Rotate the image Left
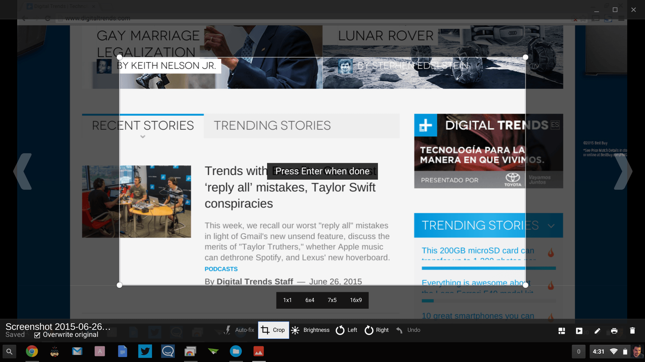This screenshot has height=362, width=645. point(346,330)
